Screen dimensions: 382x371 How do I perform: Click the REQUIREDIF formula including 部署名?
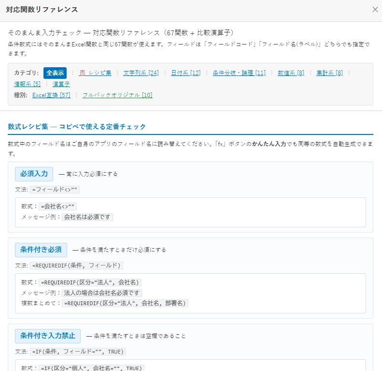pos(125,303)
